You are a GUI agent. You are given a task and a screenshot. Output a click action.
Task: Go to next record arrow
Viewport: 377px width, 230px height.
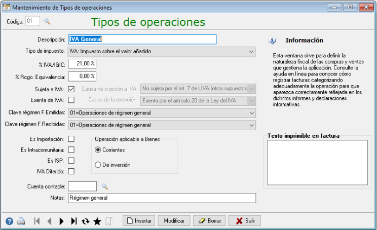coord(61,221)
